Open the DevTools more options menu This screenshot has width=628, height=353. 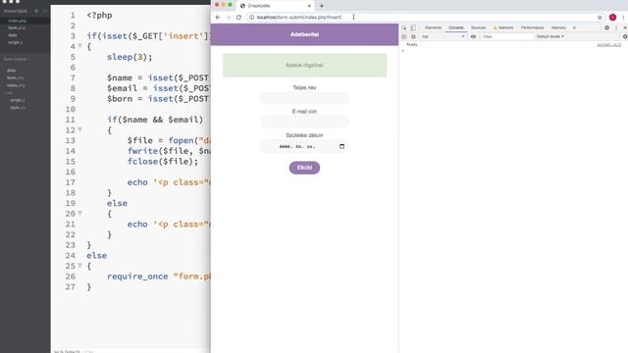(x=616, y=27)
